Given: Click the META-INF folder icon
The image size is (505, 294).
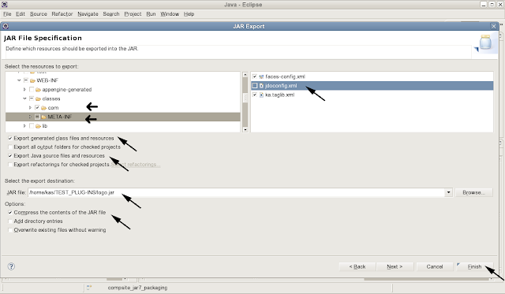Looking at the screenshot, I should tap(44, 117).
